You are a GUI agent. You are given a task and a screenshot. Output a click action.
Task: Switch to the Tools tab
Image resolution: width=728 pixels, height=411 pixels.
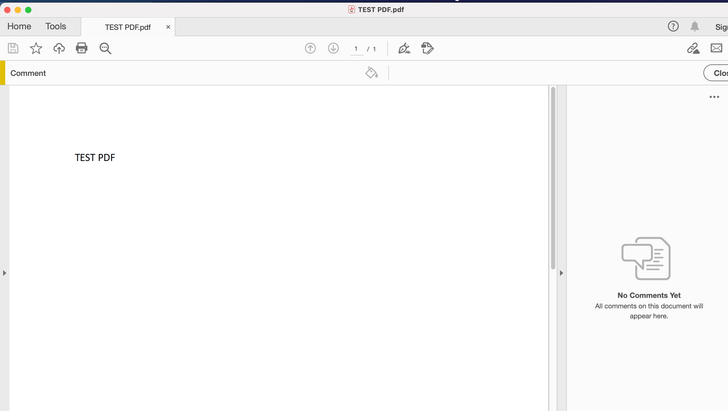(x=56, y=26)
